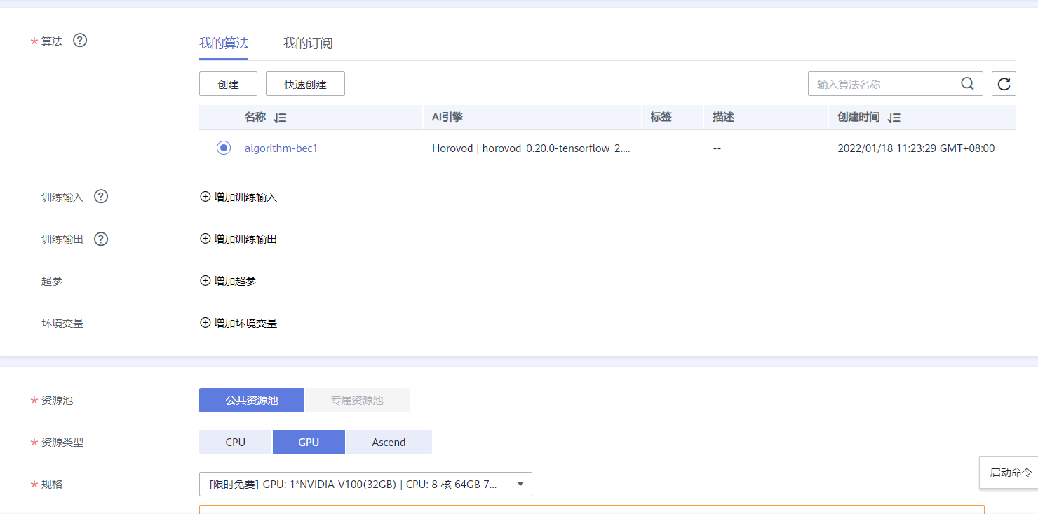
Task: Click the 描述 column header
Action: [723, 118]
